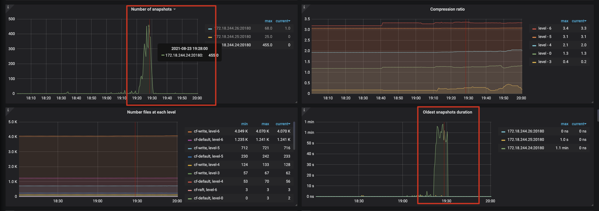Sort Number files legend by current column
The width and height of the screenshot is (599, 211).
pyautogui.click(x=283, y=124)
